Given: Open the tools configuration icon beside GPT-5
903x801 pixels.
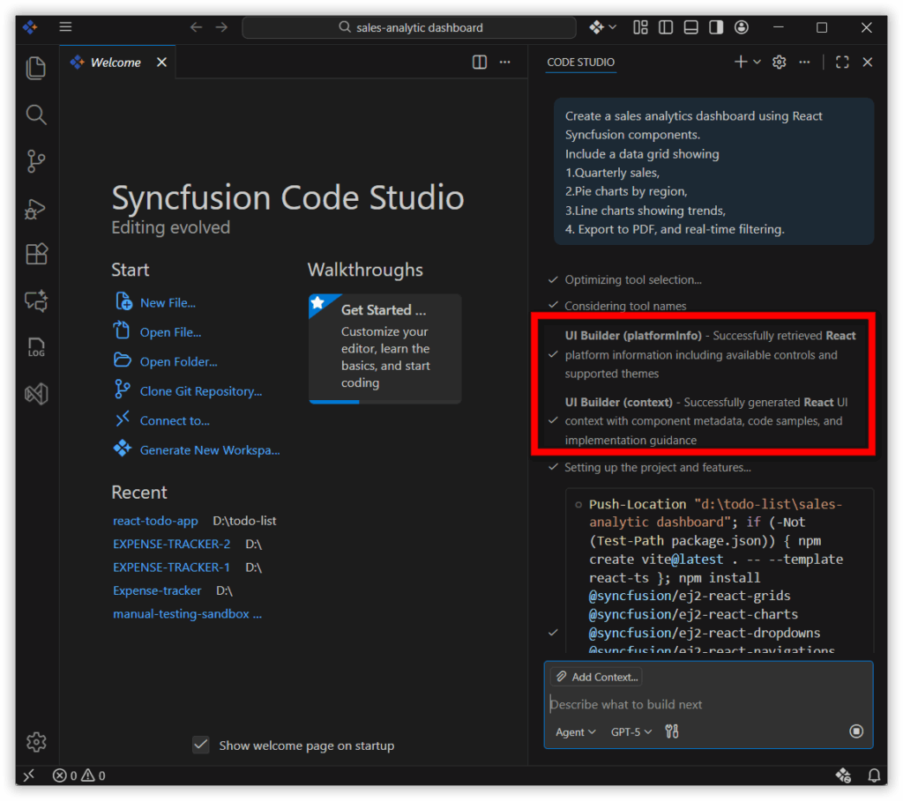Looking at the screenshot, I should [x=671, y=731].
